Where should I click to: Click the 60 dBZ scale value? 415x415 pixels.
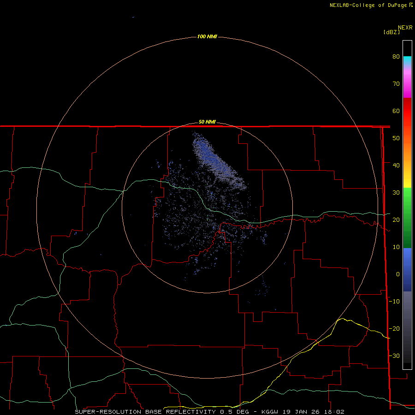(x=396, y=111)
